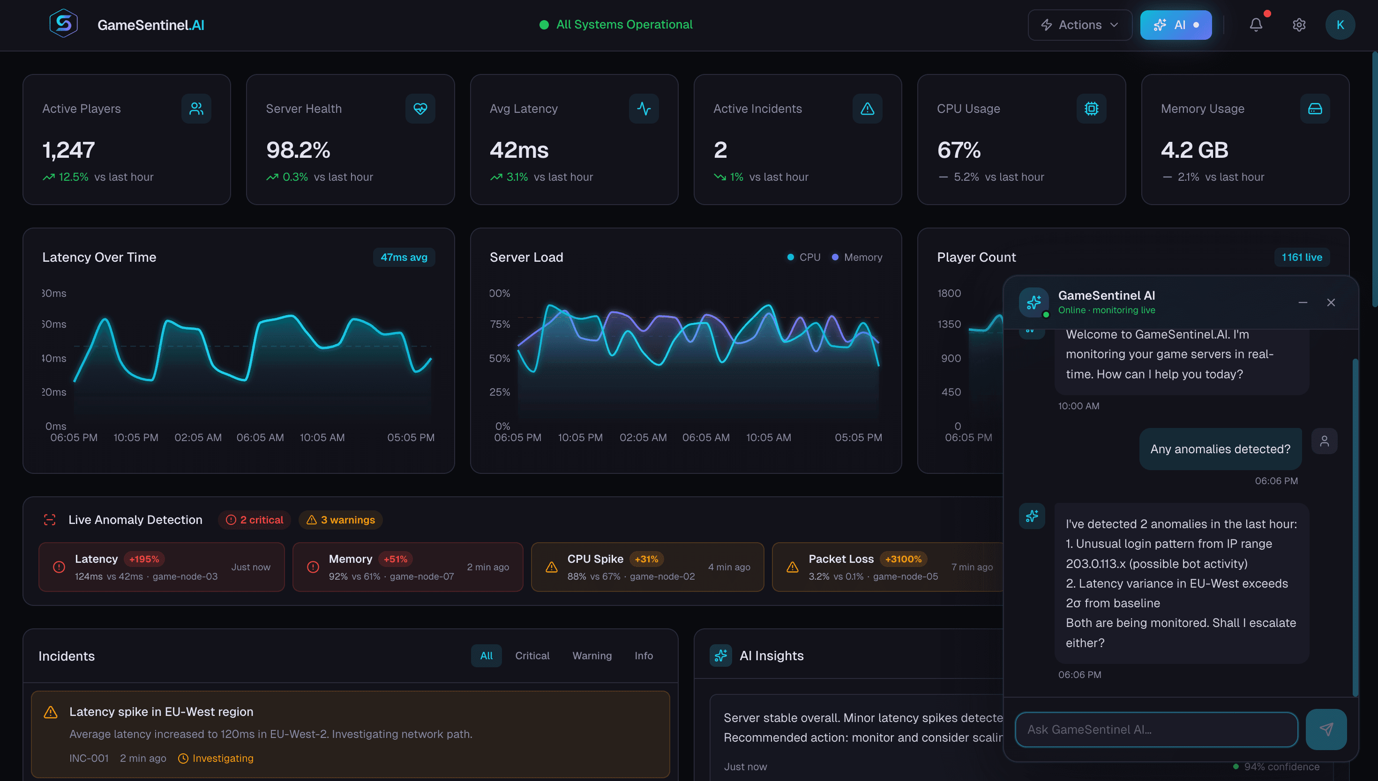
Task: Toggle the AI assistant button
Action: pos(1176,25)
